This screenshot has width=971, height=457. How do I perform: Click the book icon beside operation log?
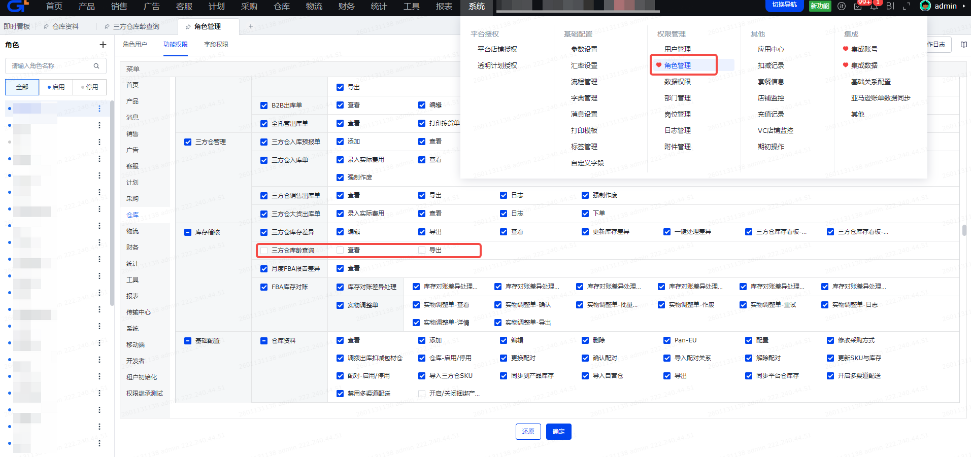pyautogui.click(x=963, y=45)
